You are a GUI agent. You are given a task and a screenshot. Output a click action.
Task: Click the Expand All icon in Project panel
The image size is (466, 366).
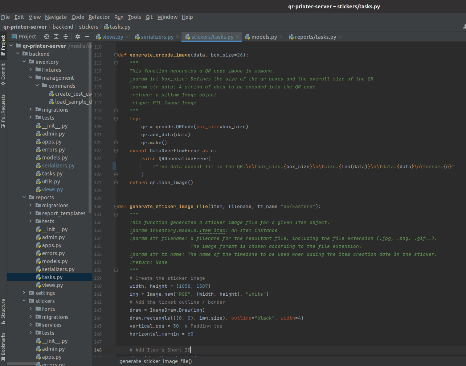pos(56,37)
